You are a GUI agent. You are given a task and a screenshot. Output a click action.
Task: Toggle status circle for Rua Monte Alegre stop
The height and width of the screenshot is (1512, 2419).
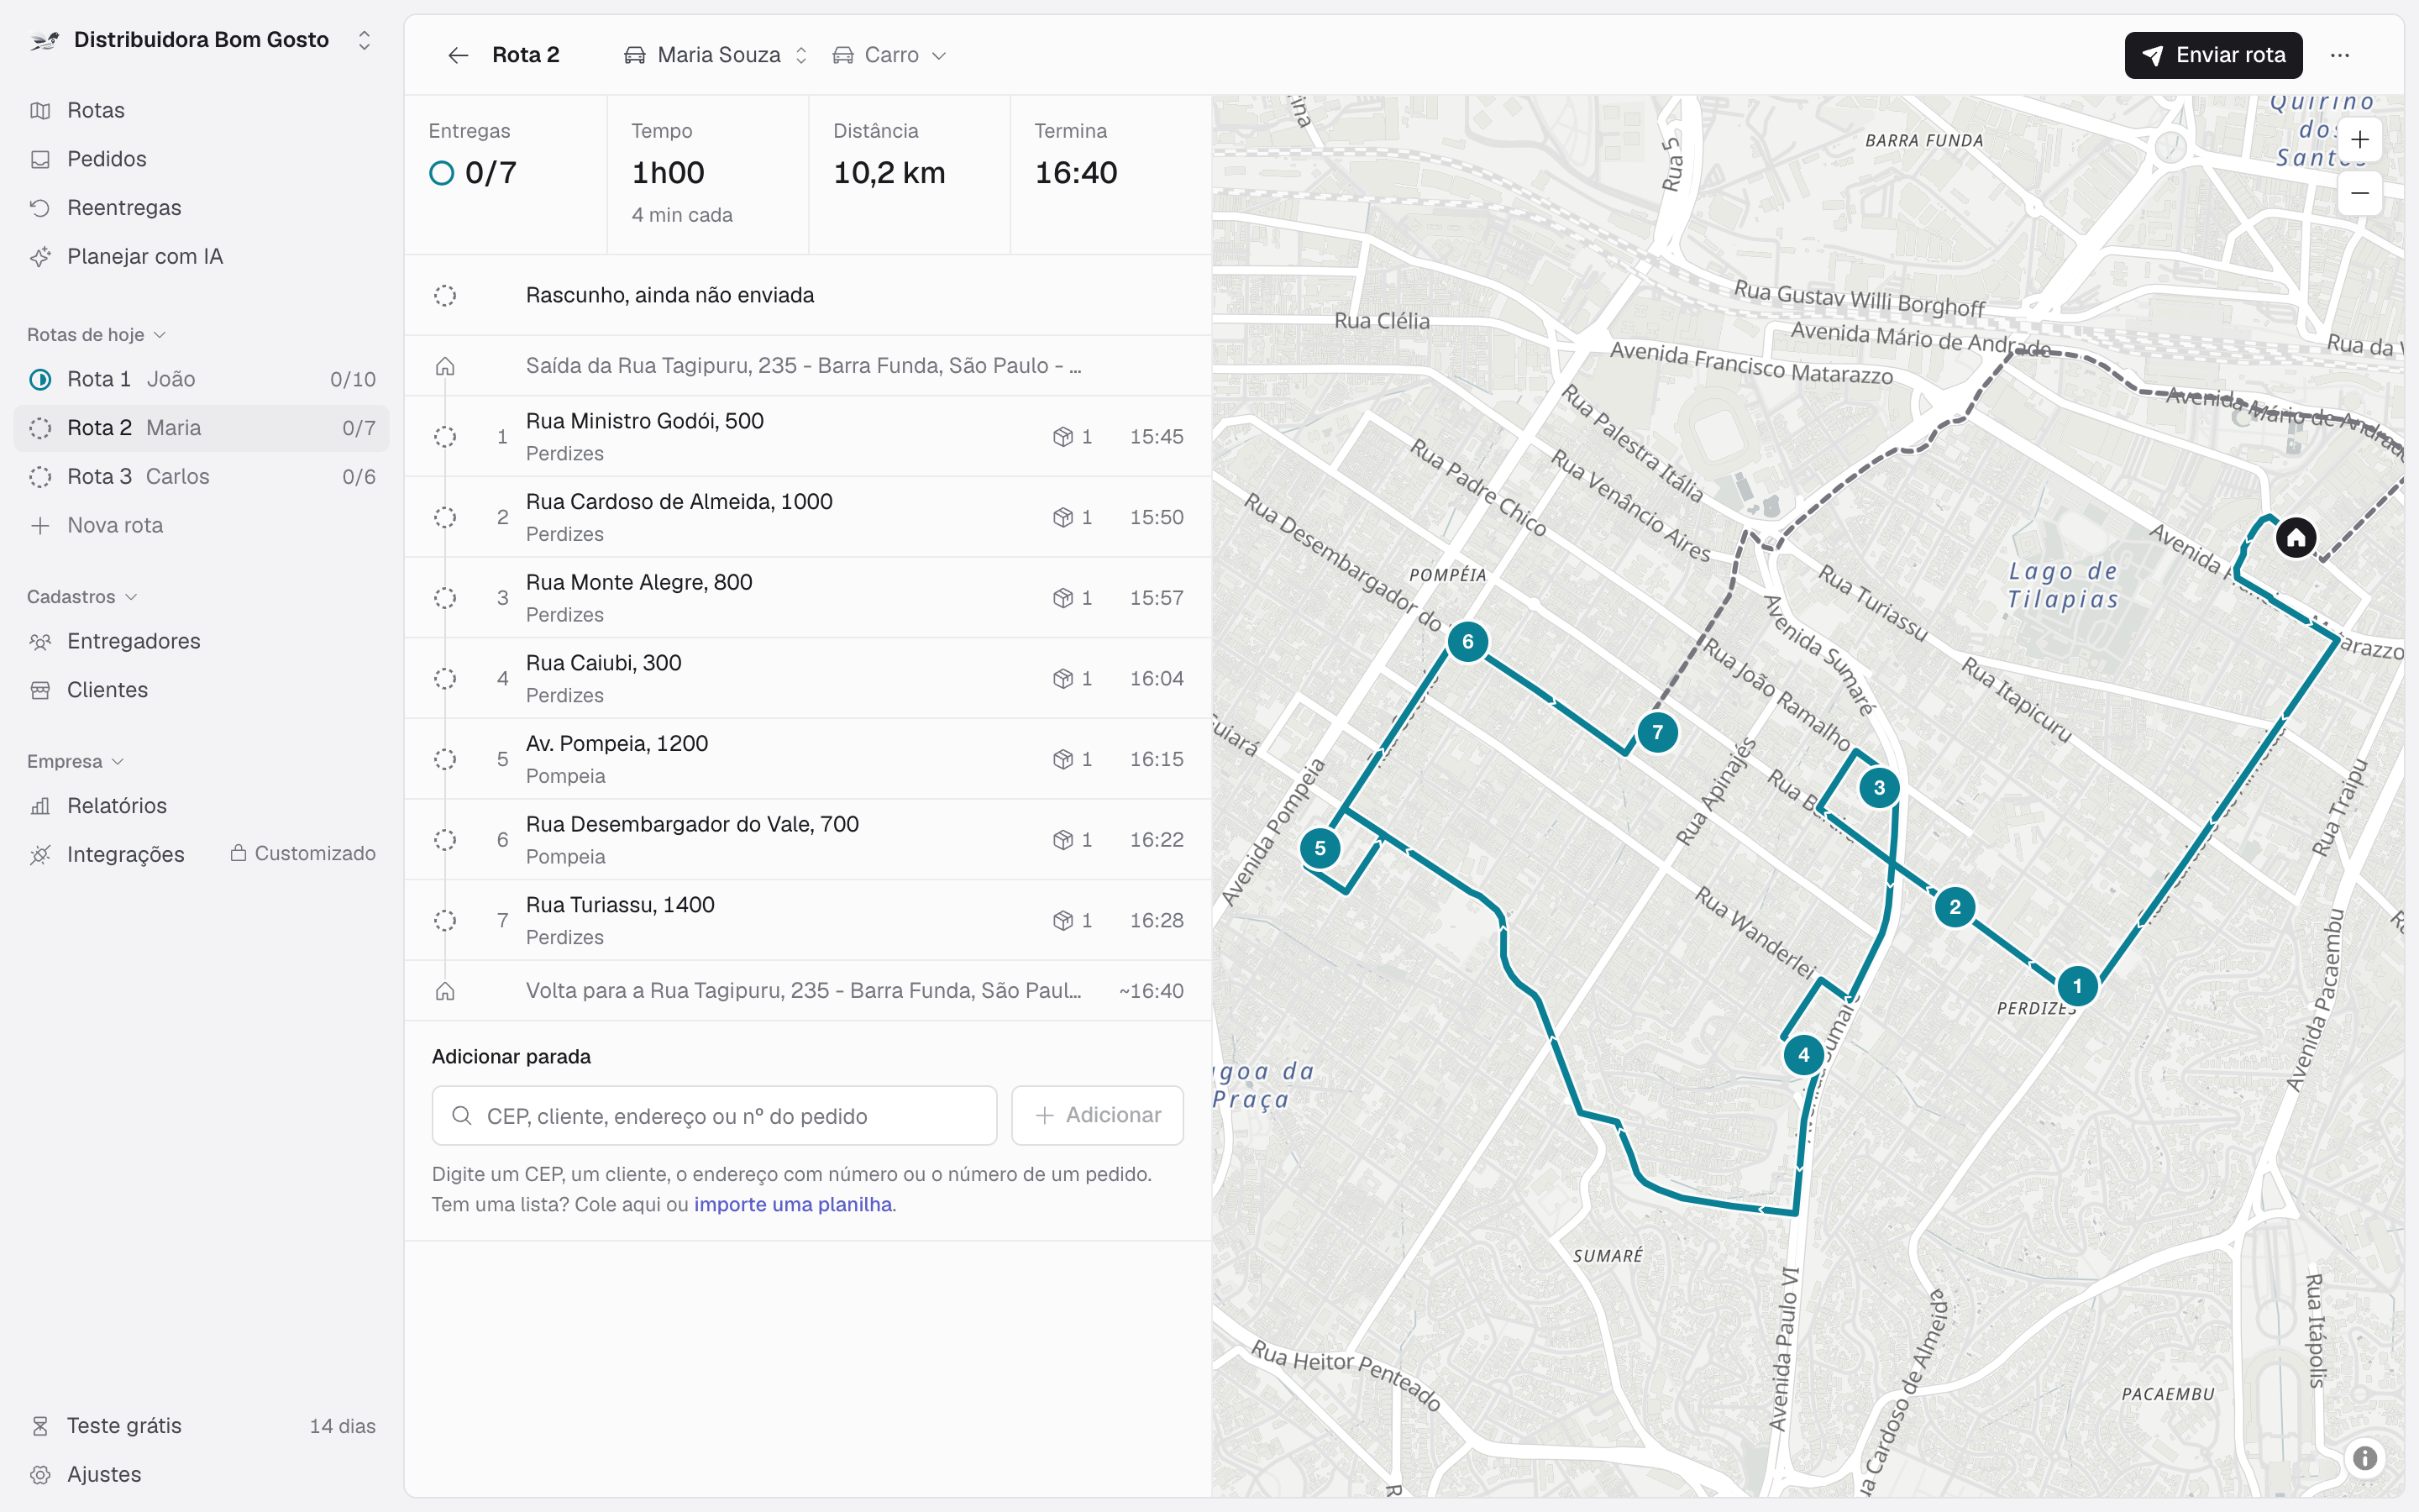(445, 598)
